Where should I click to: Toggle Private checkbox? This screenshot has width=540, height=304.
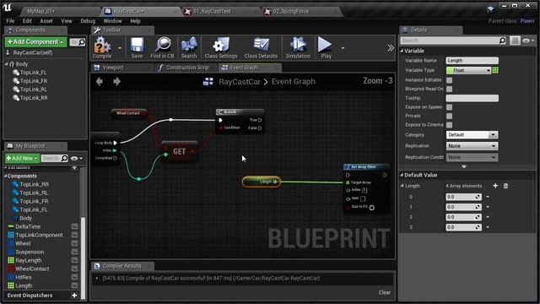[x=449, y=117]
